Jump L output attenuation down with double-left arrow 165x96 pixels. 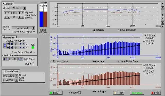8,44
